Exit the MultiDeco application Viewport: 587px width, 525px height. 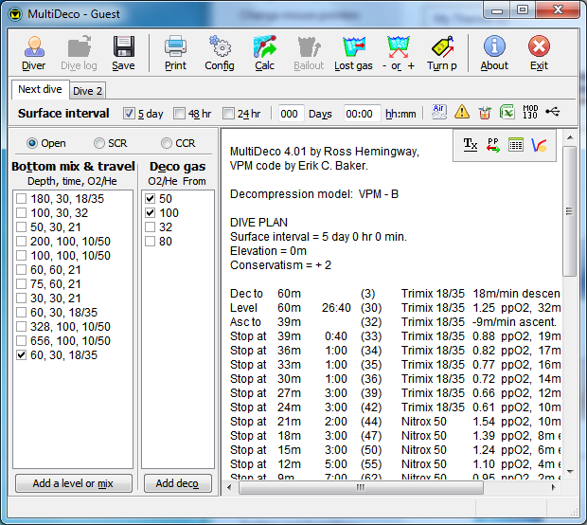tap(539, 53)
